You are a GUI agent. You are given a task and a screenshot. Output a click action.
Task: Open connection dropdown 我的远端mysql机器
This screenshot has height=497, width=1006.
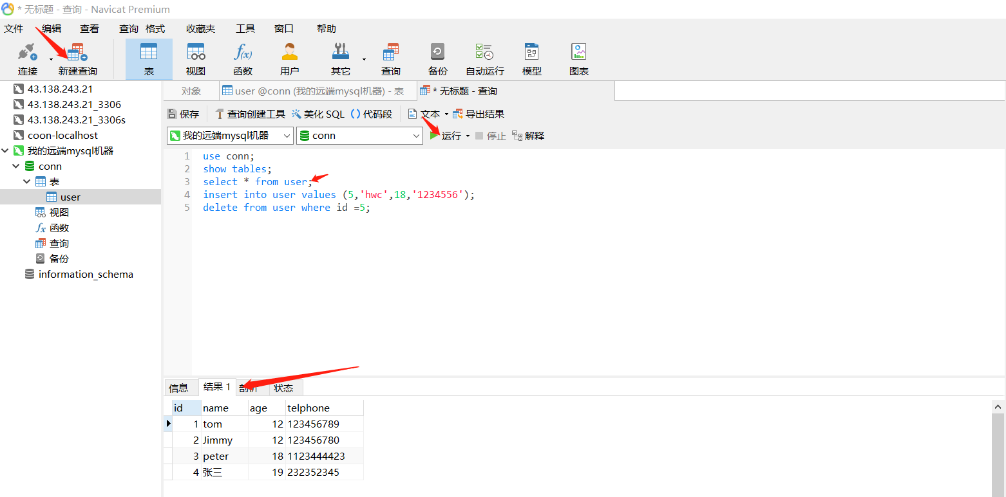[x=230, y=136]
